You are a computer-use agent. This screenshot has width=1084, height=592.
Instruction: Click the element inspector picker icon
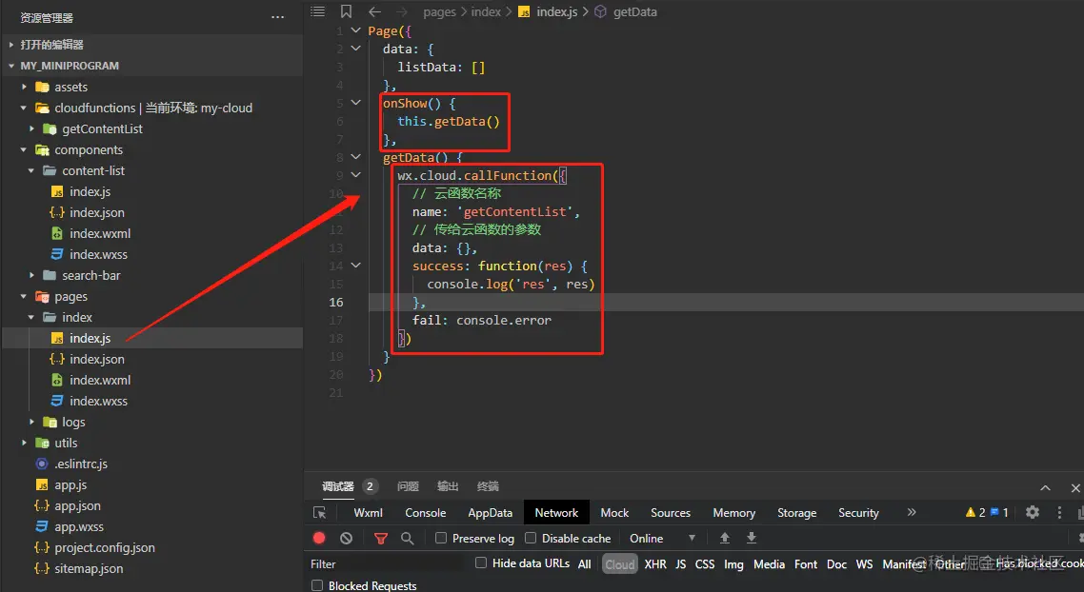pos(319,513)
